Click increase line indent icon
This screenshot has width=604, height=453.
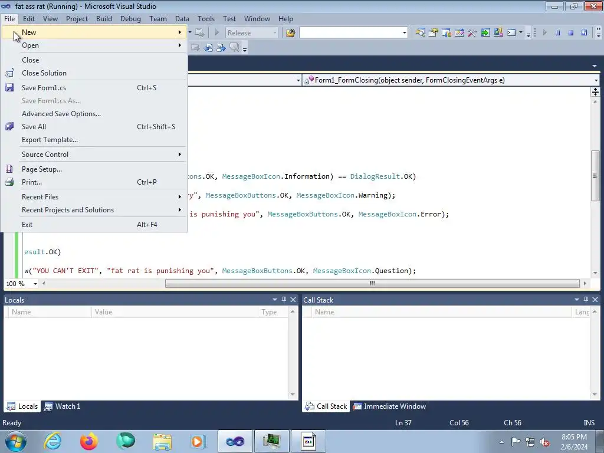coord(221,48)
